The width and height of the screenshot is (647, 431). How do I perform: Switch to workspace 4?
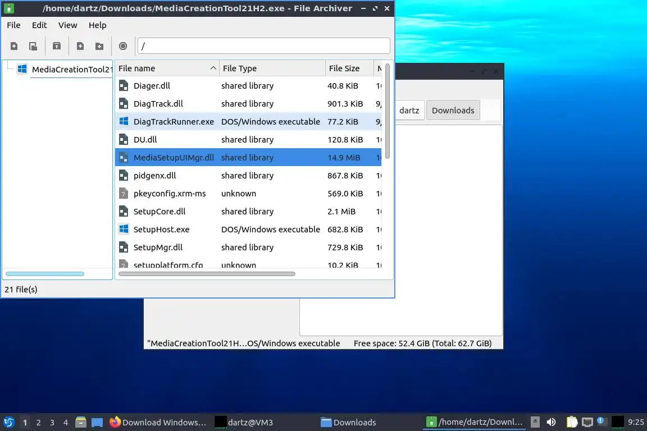point(66,423)
